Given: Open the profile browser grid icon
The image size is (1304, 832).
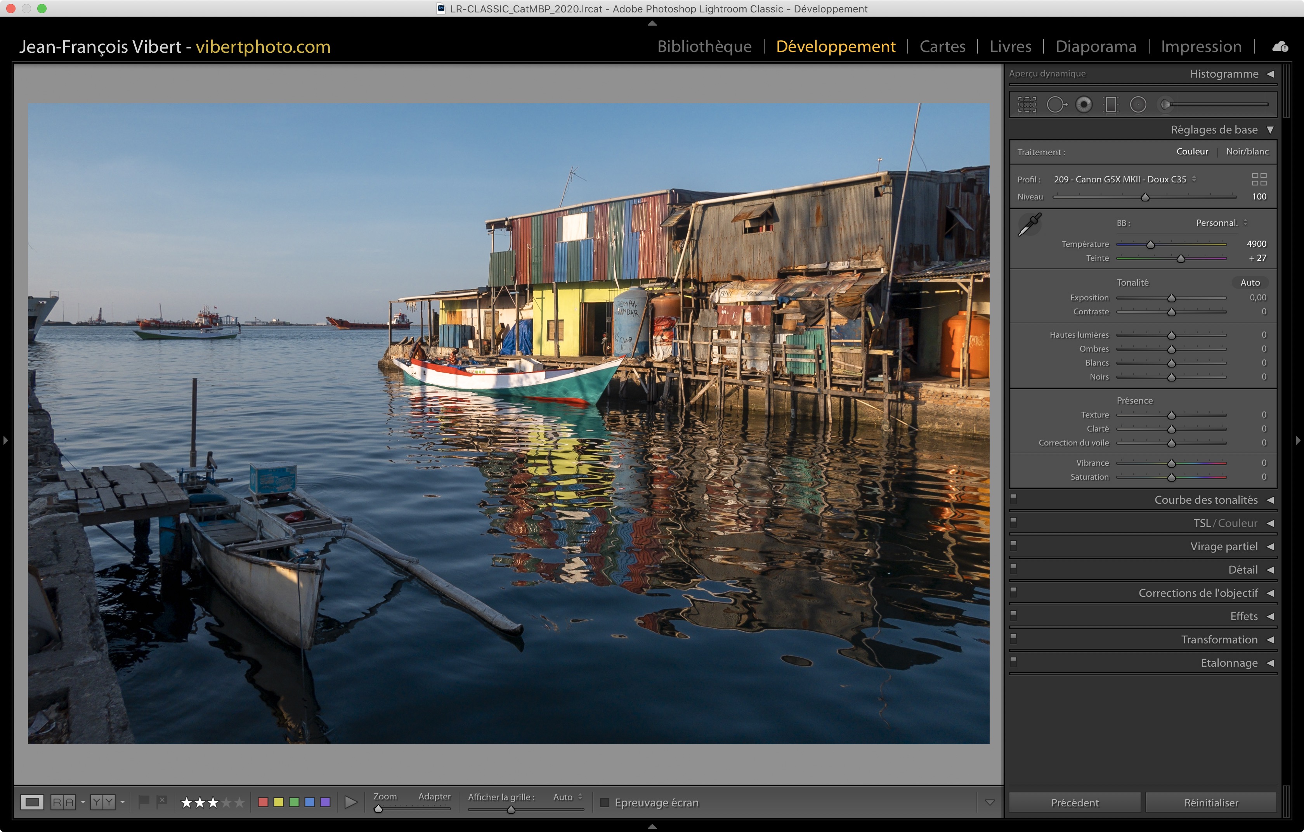Looking at the screenshot, I should 1259,179.
